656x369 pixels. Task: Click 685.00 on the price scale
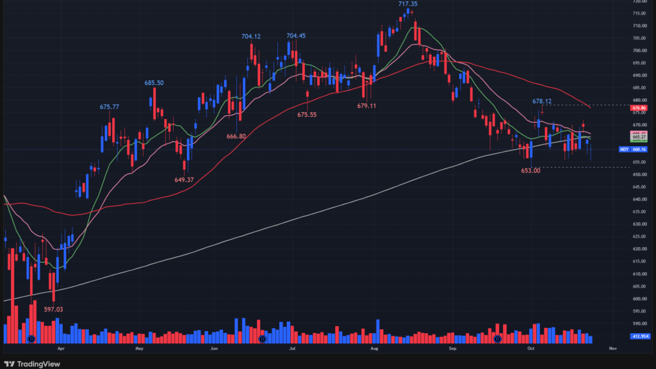(639, 88)
